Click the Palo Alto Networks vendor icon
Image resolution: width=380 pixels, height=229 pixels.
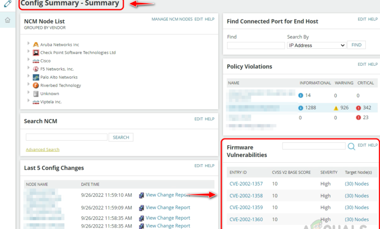point(36,77)
